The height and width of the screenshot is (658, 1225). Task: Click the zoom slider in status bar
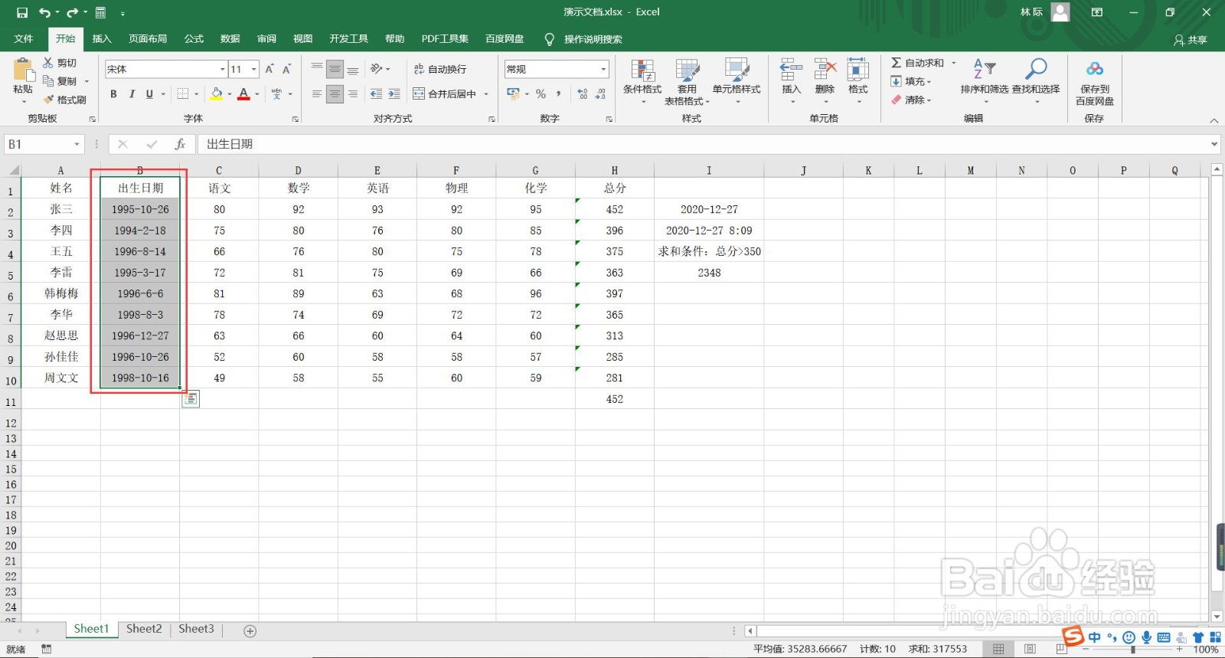[1133, 650]
